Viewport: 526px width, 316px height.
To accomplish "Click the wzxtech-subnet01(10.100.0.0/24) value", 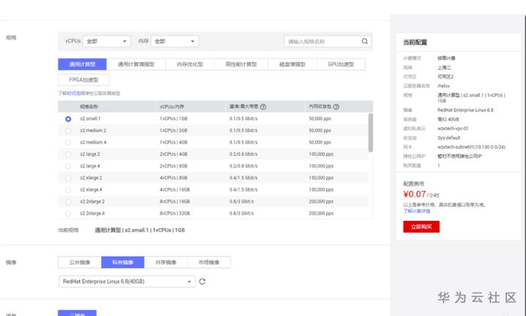I will [x=471, y=147].
